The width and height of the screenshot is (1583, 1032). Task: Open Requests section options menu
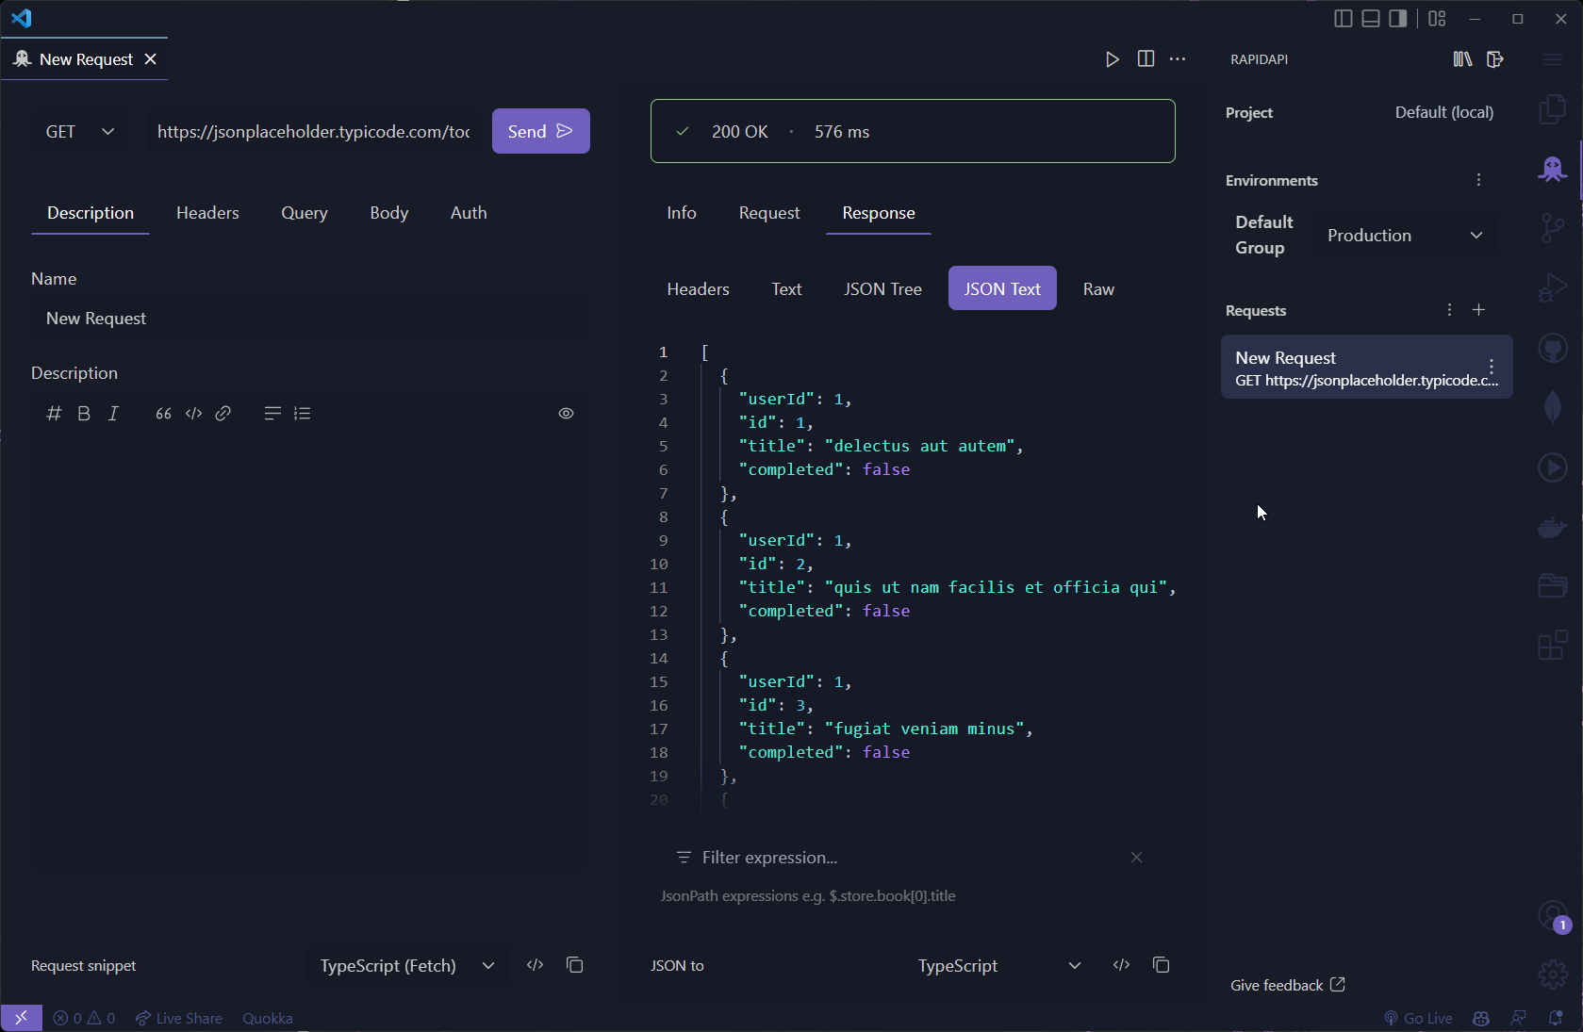(x=1450, y=310)
